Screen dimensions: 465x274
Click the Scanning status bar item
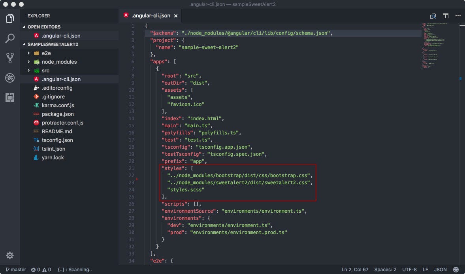coord(75,270)
